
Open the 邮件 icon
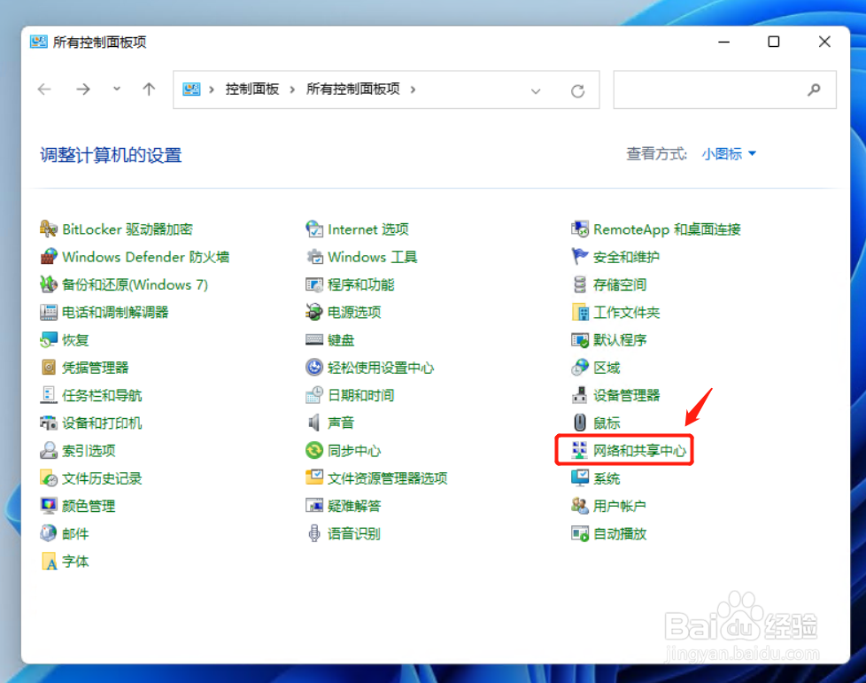[x=49, y=533]
